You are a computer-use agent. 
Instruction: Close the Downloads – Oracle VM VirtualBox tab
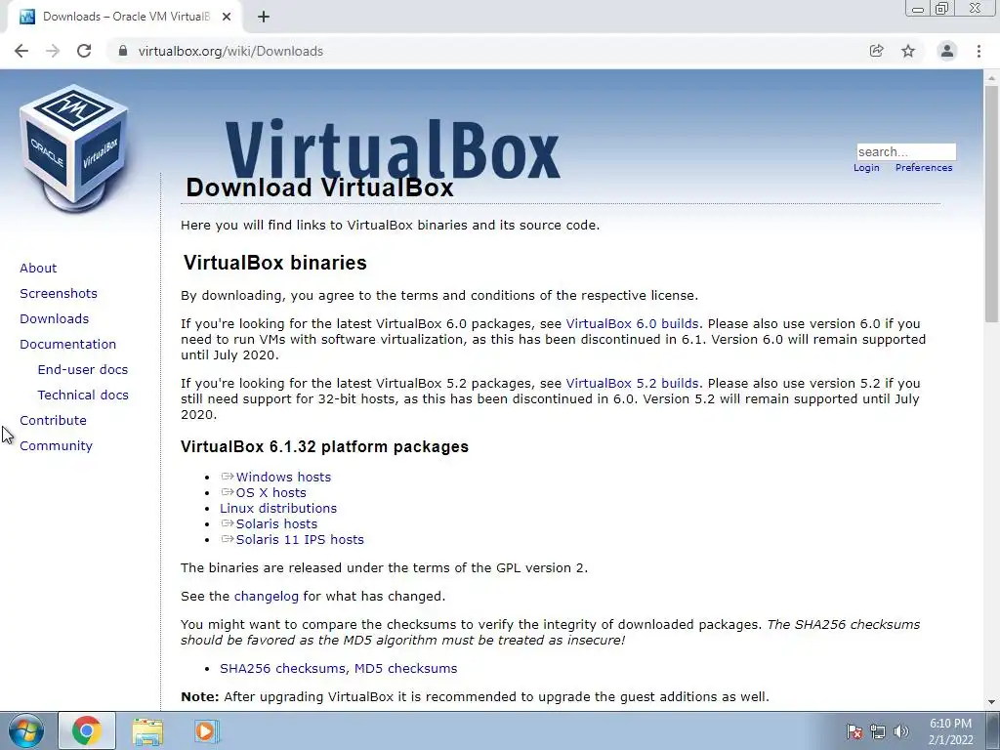tap(227, 17)
